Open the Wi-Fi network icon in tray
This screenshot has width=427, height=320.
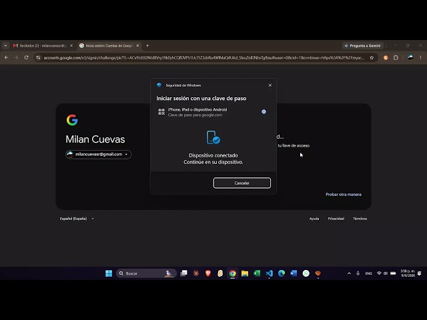coord(379,273)
